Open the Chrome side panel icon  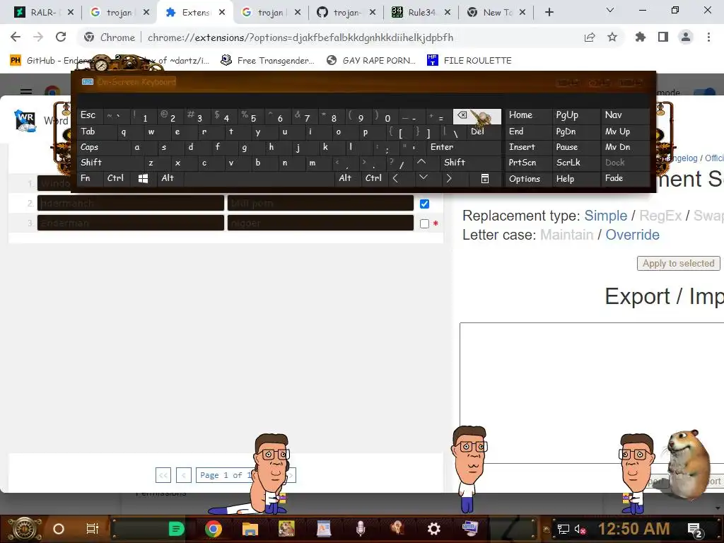663,37
